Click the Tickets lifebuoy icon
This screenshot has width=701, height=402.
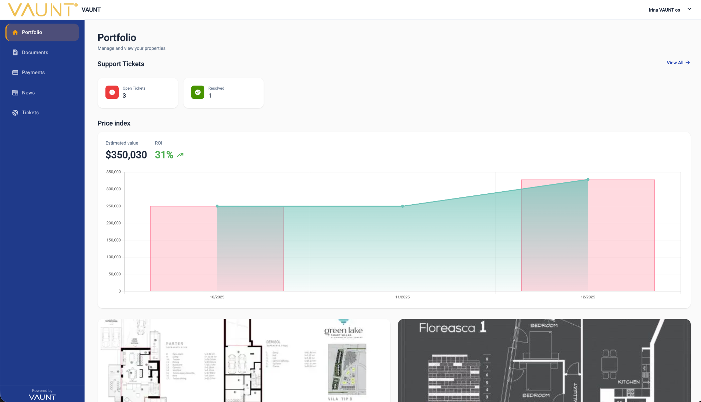(x=15, y=113)
